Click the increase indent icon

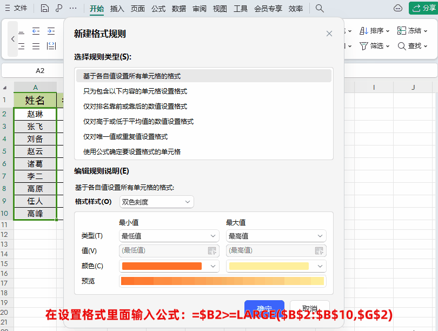51,31
